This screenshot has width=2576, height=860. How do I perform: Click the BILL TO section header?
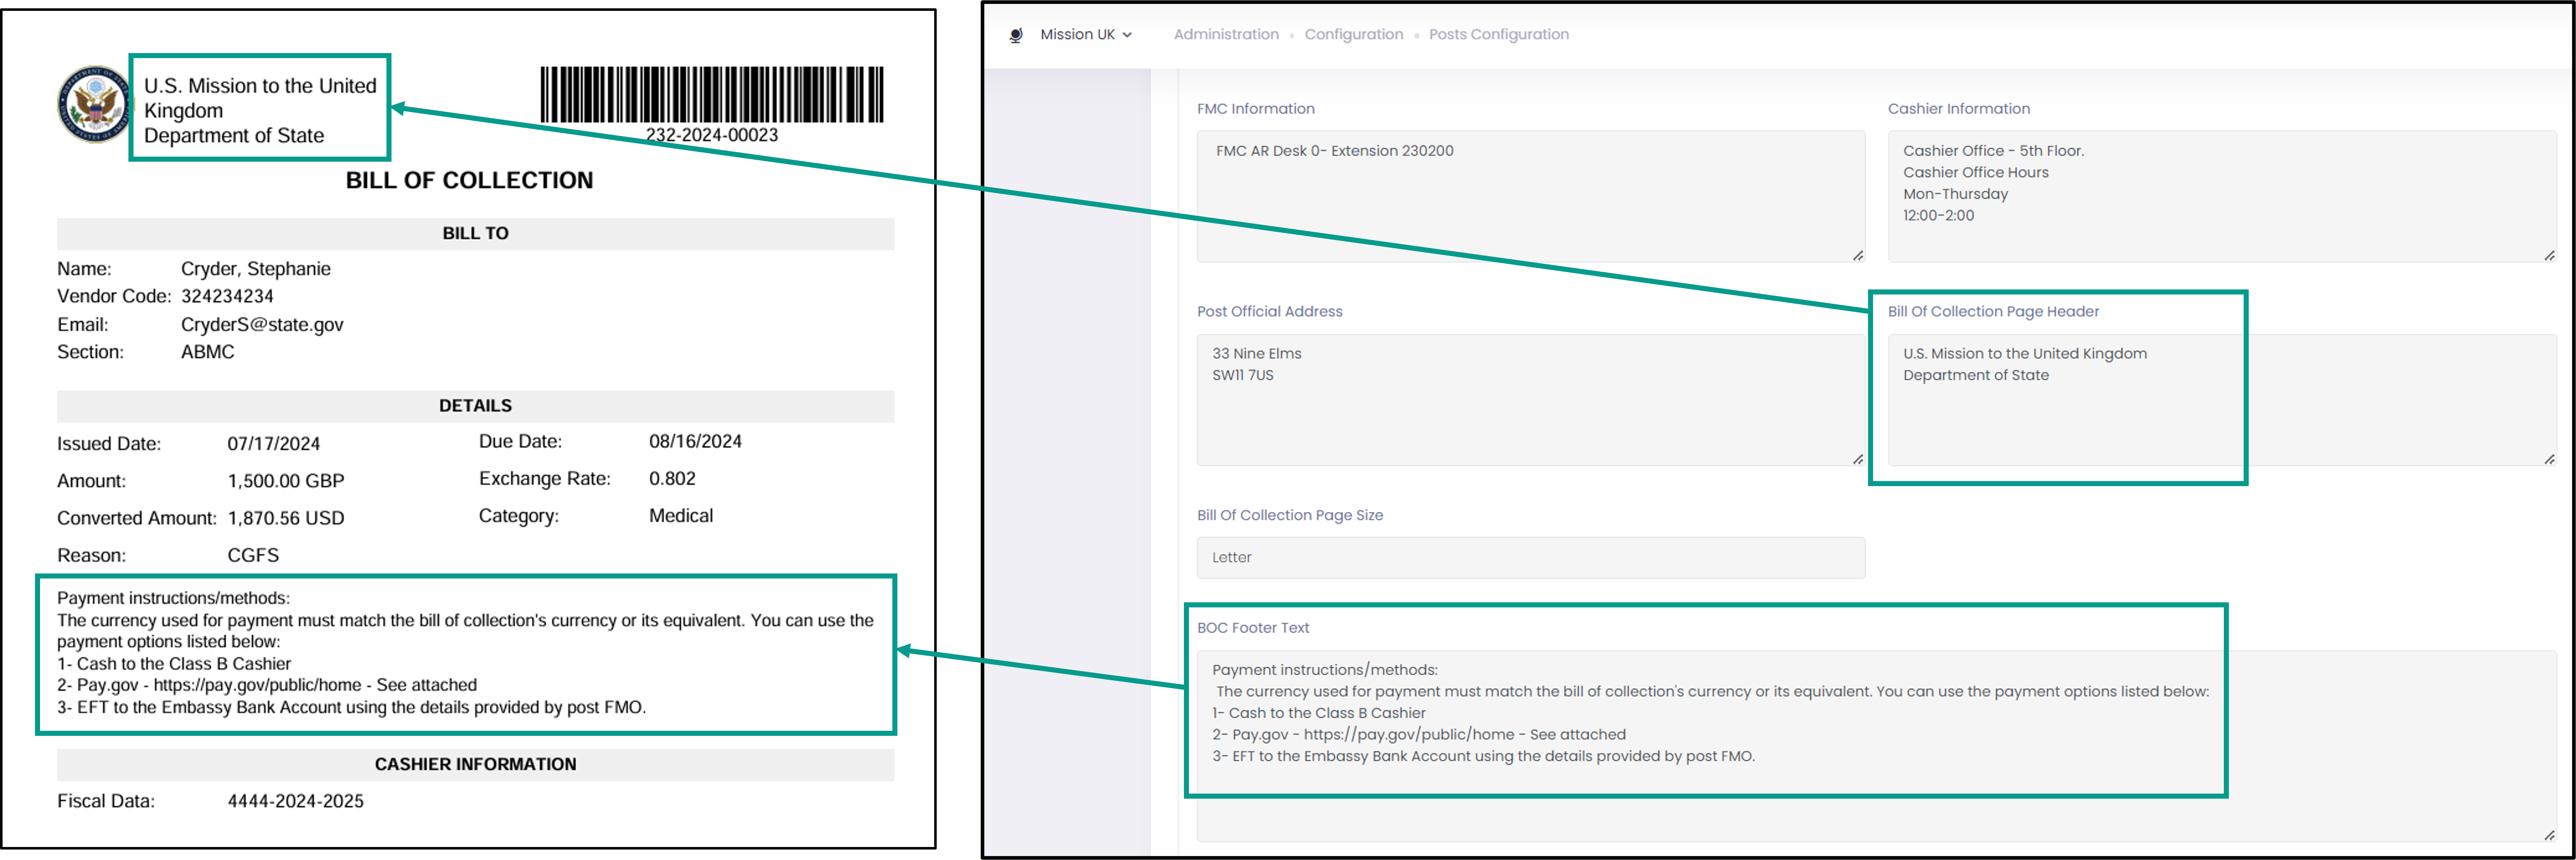475,234
